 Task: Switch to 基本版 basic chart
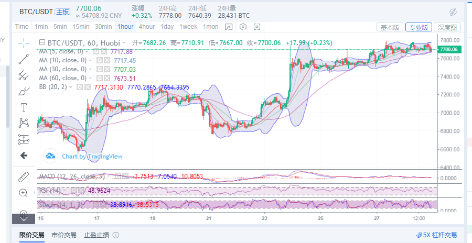(x=390, y=27)
